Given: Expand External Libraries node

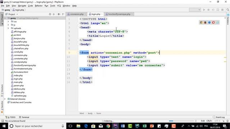Looking at the screenshot, I should coord(5,99).
